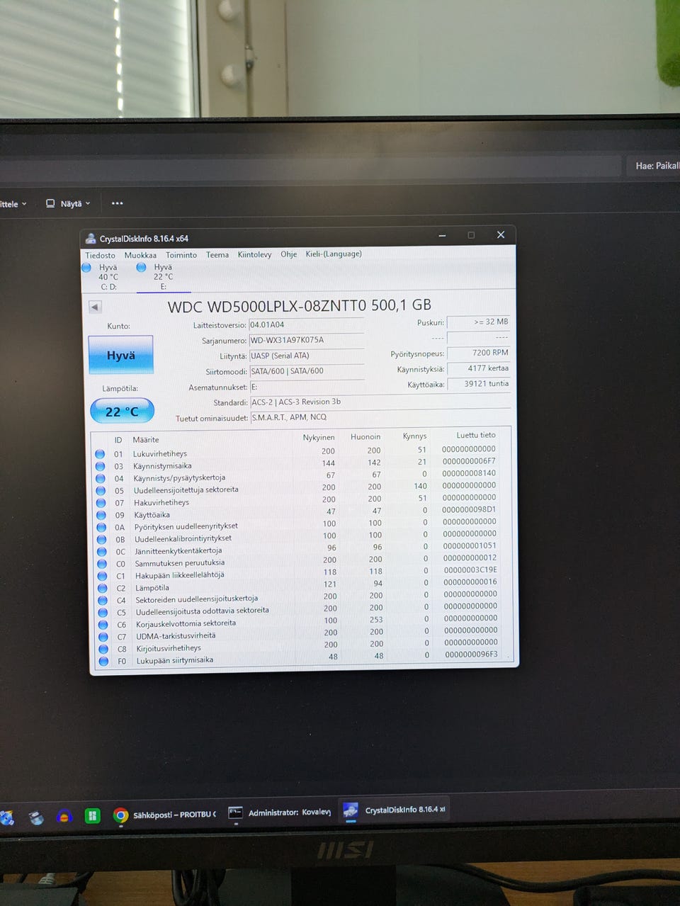Open the Ohje menu
Screen dimensions: 680x906
(x=288, y=254)
